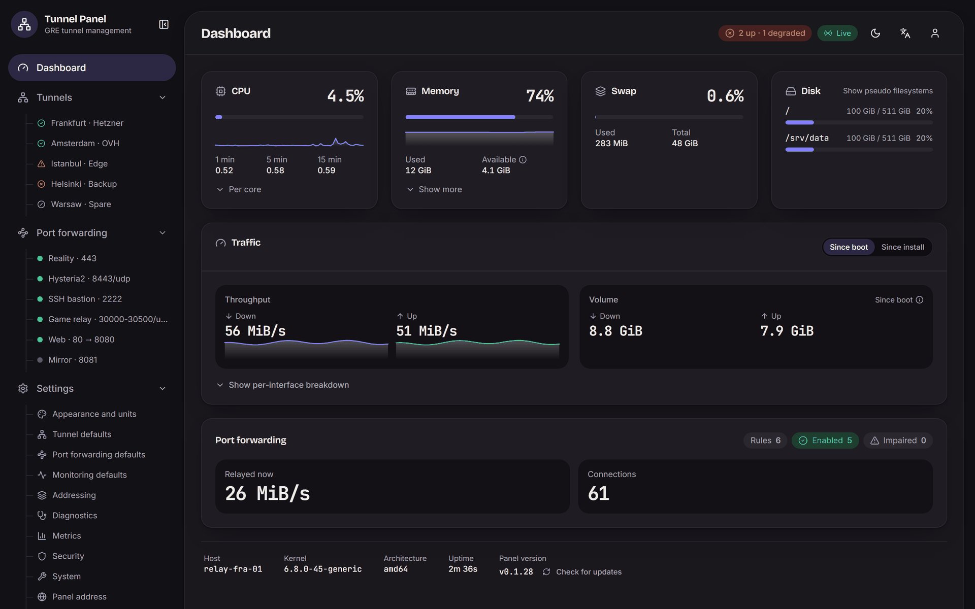Click the CPU usage progress bar
Viewport: 975px width, 609px height.
coord(289,117)
